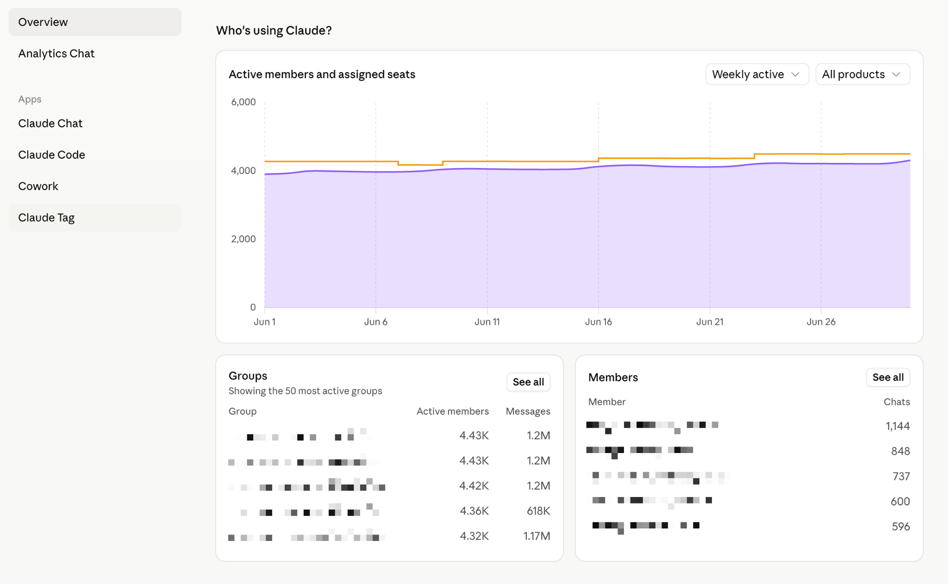Open the Overview sidebar item
Screen dimensions: 948x584
pos(95,22)
